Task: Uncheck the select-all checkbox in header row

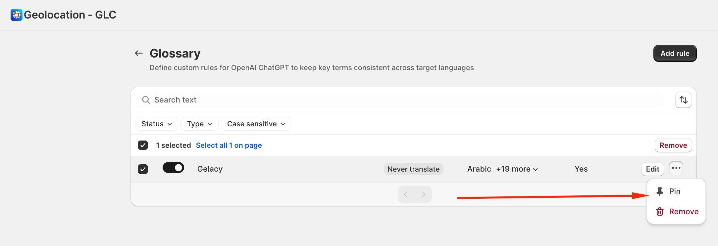Action: pyautogui.click(x=143, y=145)
